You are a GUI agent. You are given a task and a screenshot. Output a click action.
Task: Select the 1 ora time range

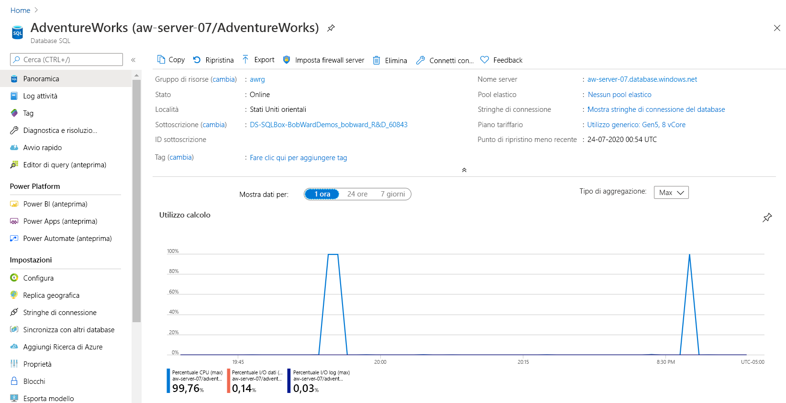322,194
